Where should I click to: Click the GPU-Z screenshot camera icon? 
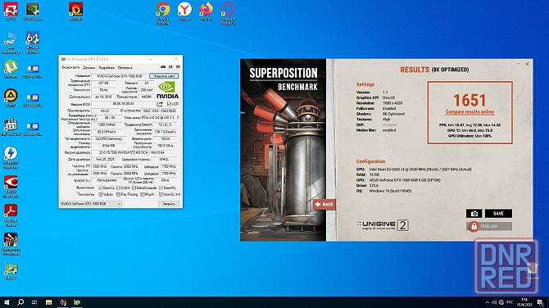[x=163, y=67]
